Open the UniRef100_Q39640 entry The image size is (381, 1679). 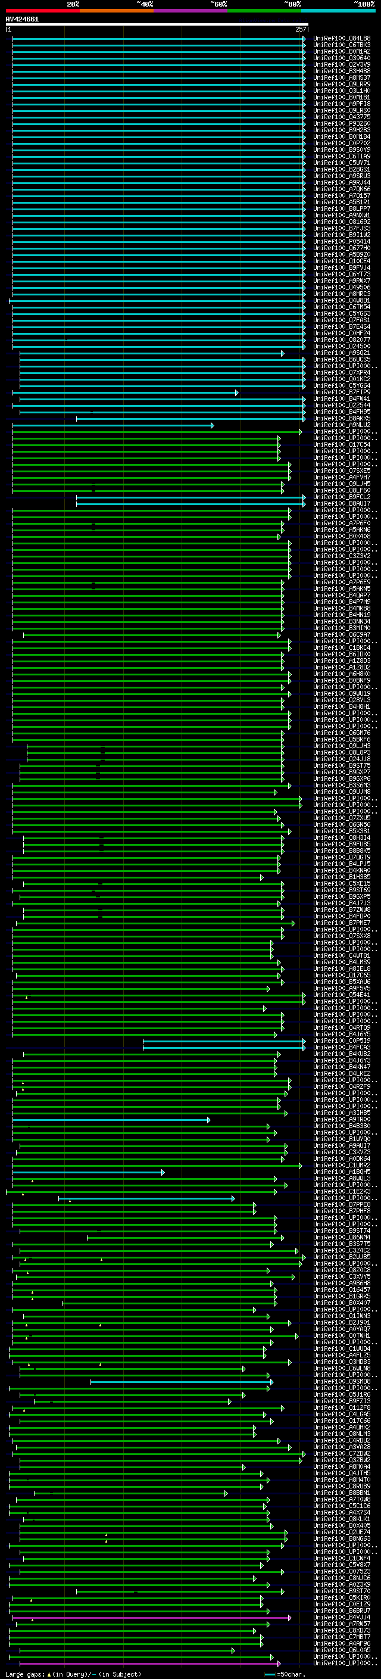click(342, 58)
